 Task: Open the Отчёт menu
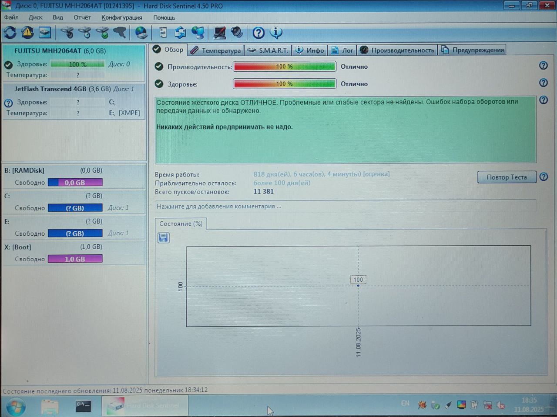click(x=82, y=17)
